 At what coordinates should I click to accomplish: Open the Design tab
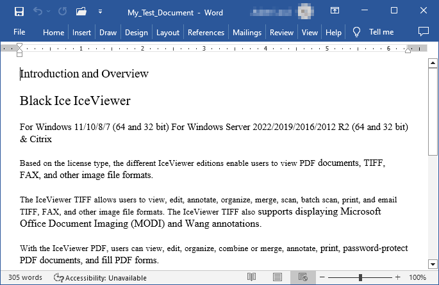coord(137,33)
